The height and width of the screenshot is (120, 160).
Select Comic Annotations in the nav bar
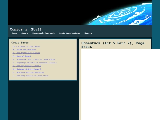(69, 33)
